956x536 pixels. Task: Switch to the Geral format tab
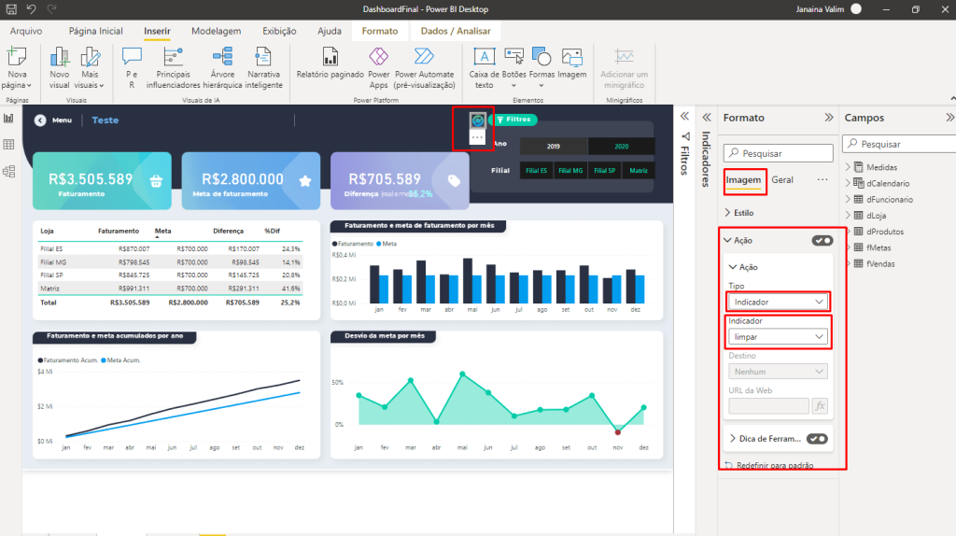782,179
